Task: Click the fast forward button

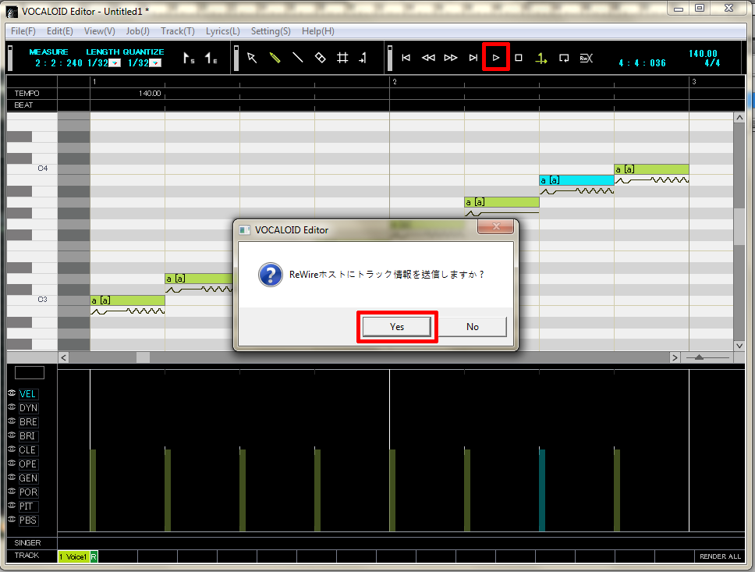Action: [x=451, y=58]
